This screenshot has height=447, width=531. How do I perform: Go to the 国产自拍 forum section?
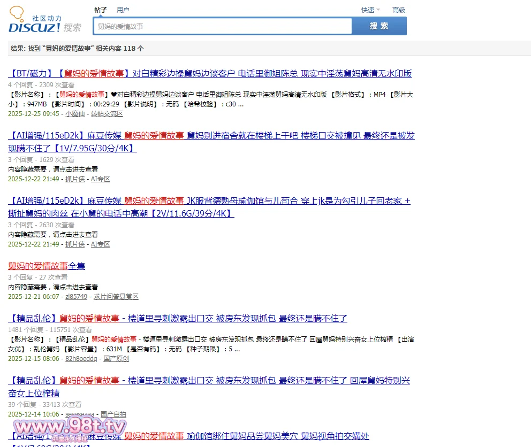click(113, 414)
